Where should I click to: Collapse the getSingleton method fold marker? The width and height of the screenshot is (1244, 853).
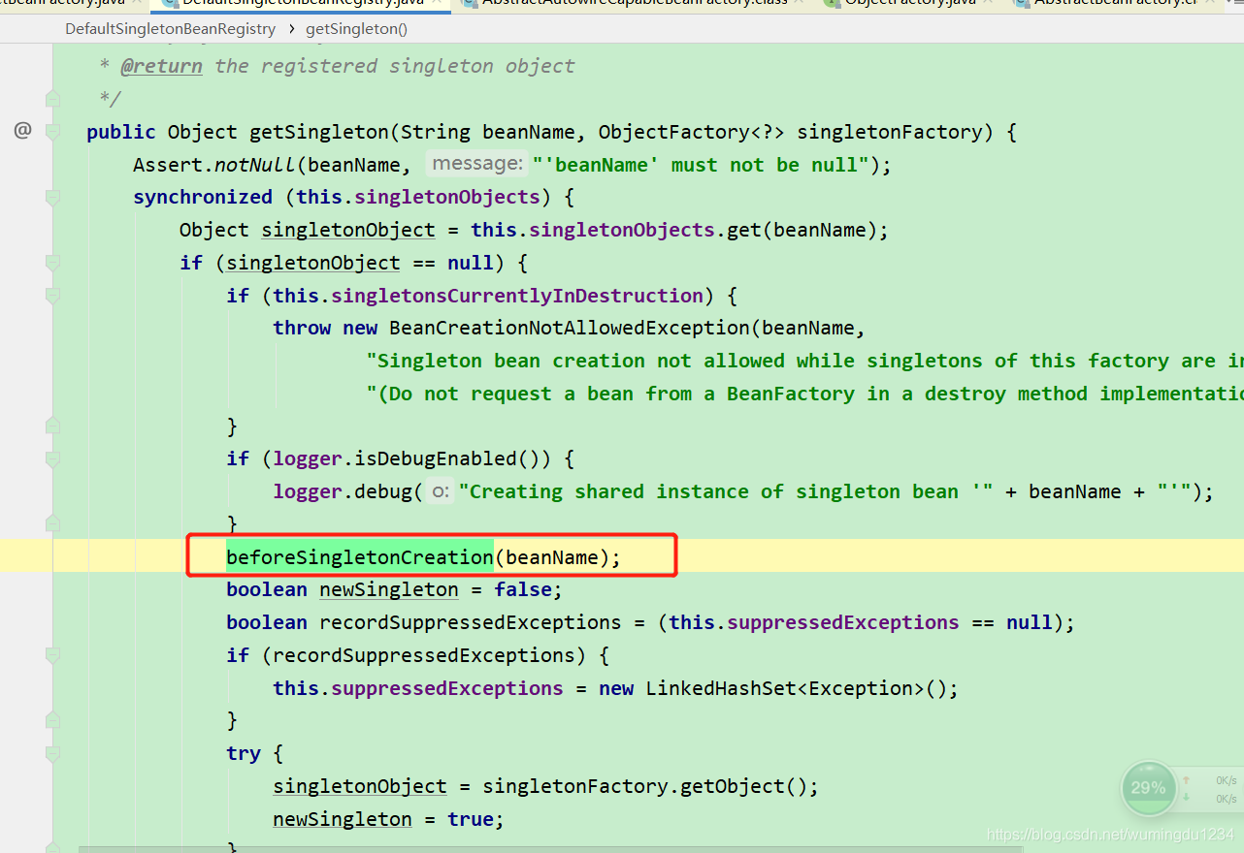[x=52, y=132]
